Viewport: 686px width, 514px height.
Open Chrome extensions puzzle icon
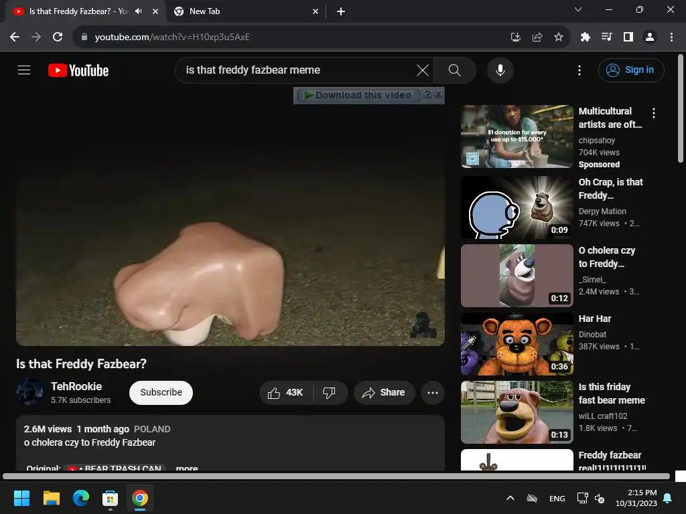coord(585,37)
